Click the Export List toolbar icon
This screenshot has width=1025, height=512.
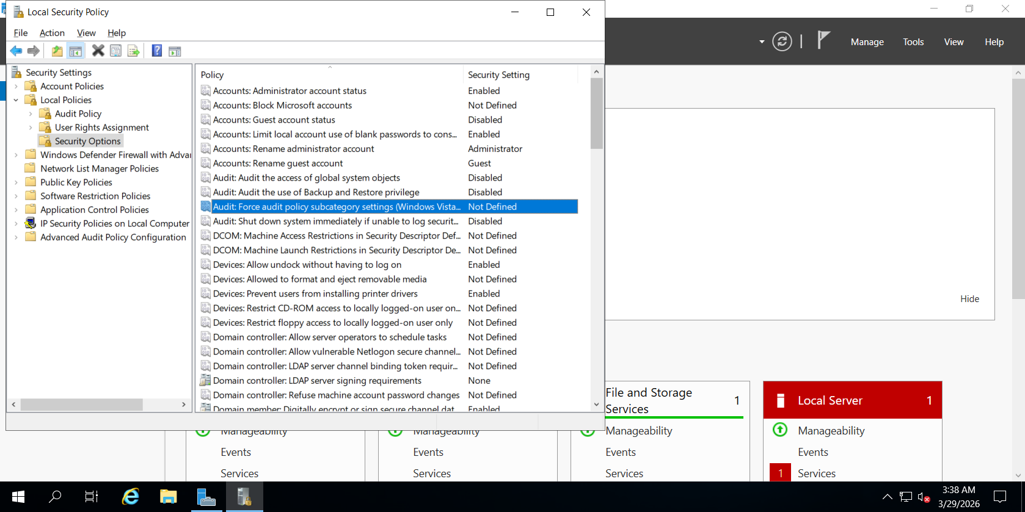tap(133, 51)
